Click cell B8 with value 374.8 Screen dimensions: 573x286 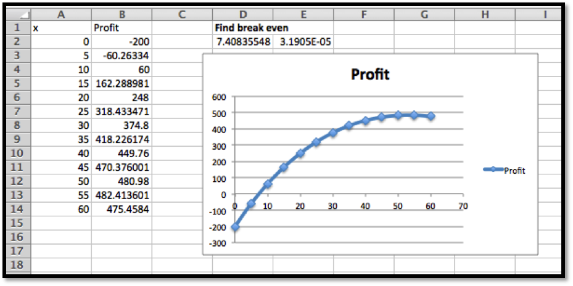121,126
